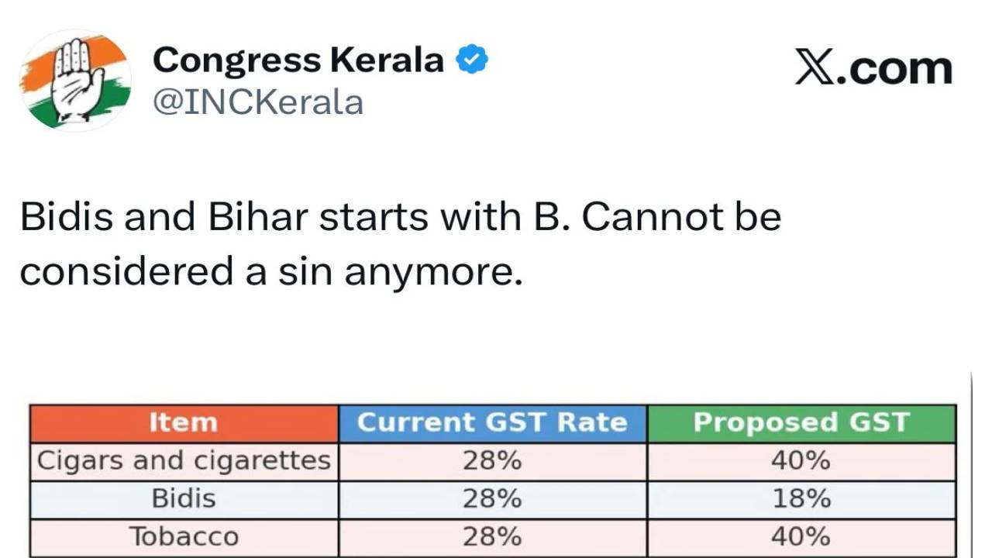The width and height of the screenshot is (992, 558).
Task: Click the Congress Kerala hand logo avatar
Action: [x=75, y=81]
